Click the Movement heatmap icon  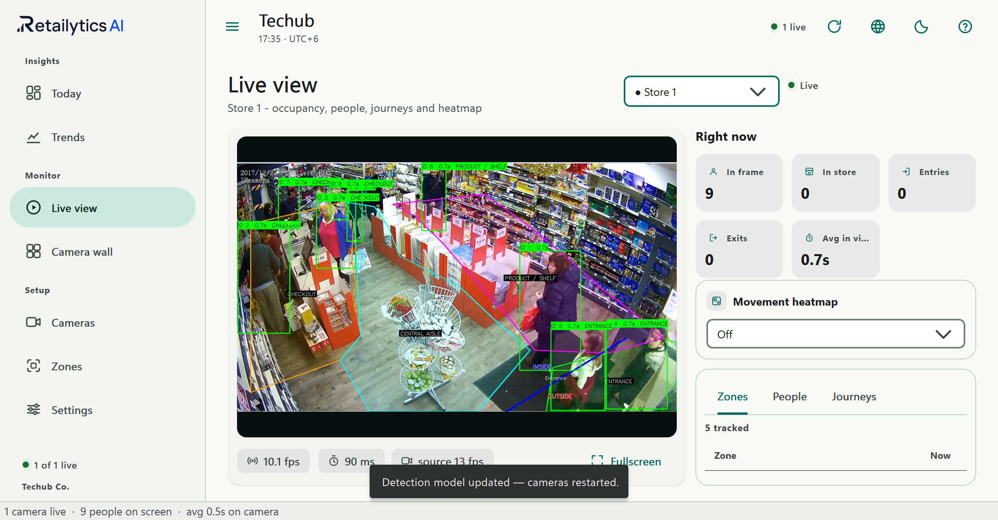[717, 301]
